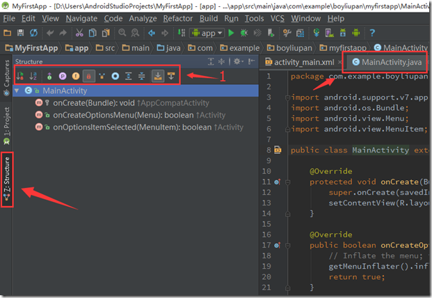Viewport: 432px width, 298px height.
Task: Toggle Show Fields filter in Structure toolbar
Action: click(75, 75)
